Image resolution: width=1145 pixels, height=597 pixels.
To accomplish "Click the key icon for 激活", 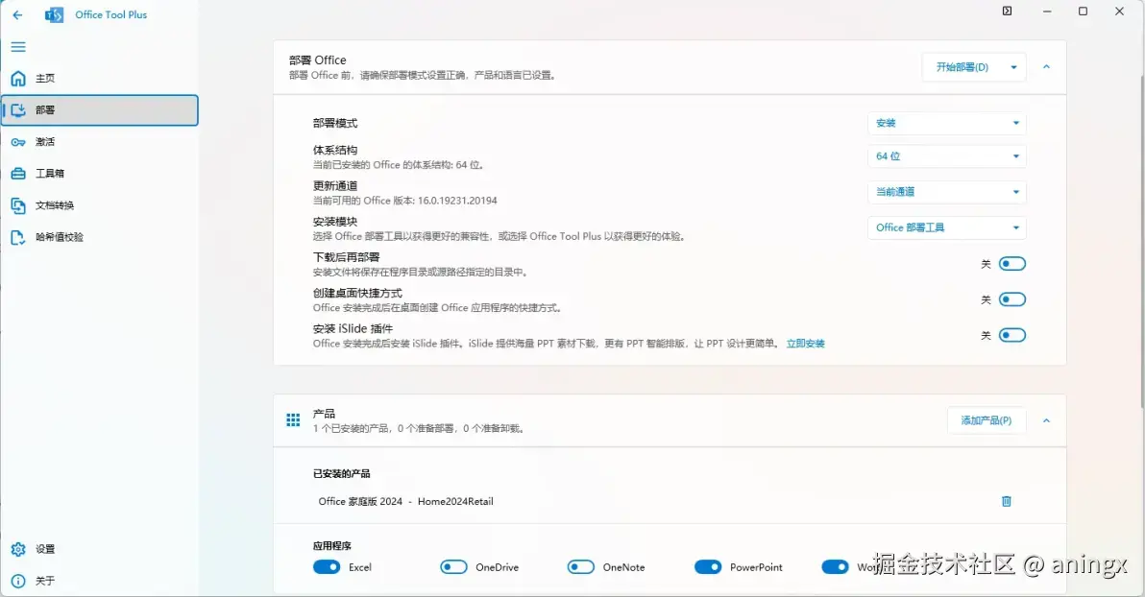I will (18, 142).
